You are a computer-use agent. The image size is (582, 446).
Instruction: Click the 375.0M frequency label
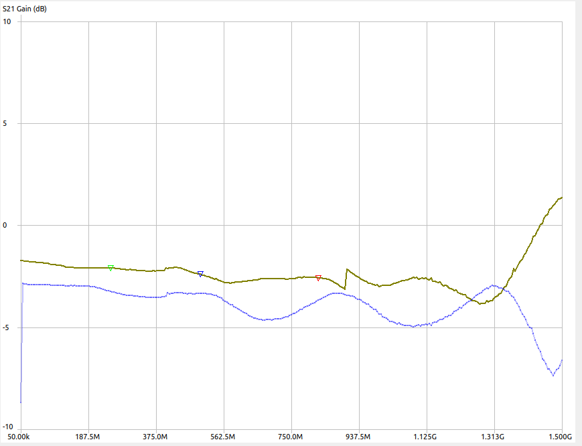156,437
